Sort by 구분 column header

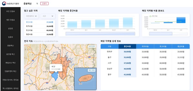click(109, 46)
